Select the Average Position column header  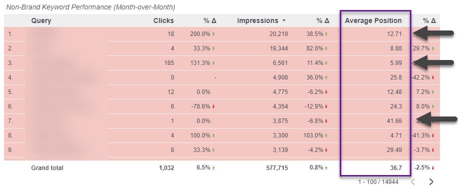tap(373, 20)
